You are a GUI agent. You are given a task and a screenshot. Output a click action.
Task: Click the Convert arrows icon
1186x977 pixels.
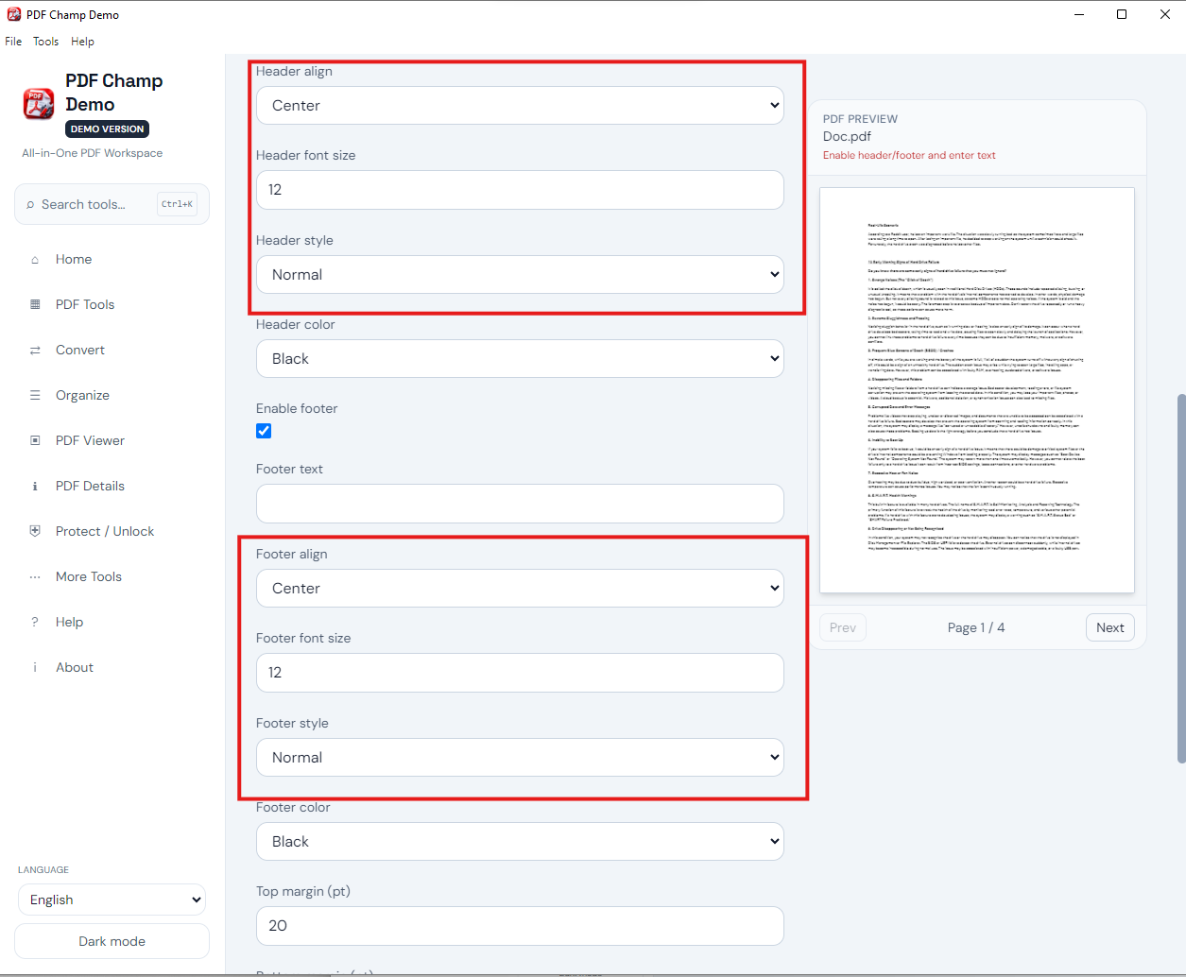click(35, 351)
